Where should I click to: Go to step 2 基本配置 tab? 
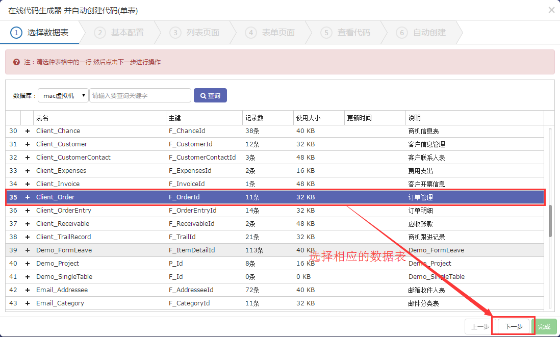pyautogui.click(x=119, y=33)
